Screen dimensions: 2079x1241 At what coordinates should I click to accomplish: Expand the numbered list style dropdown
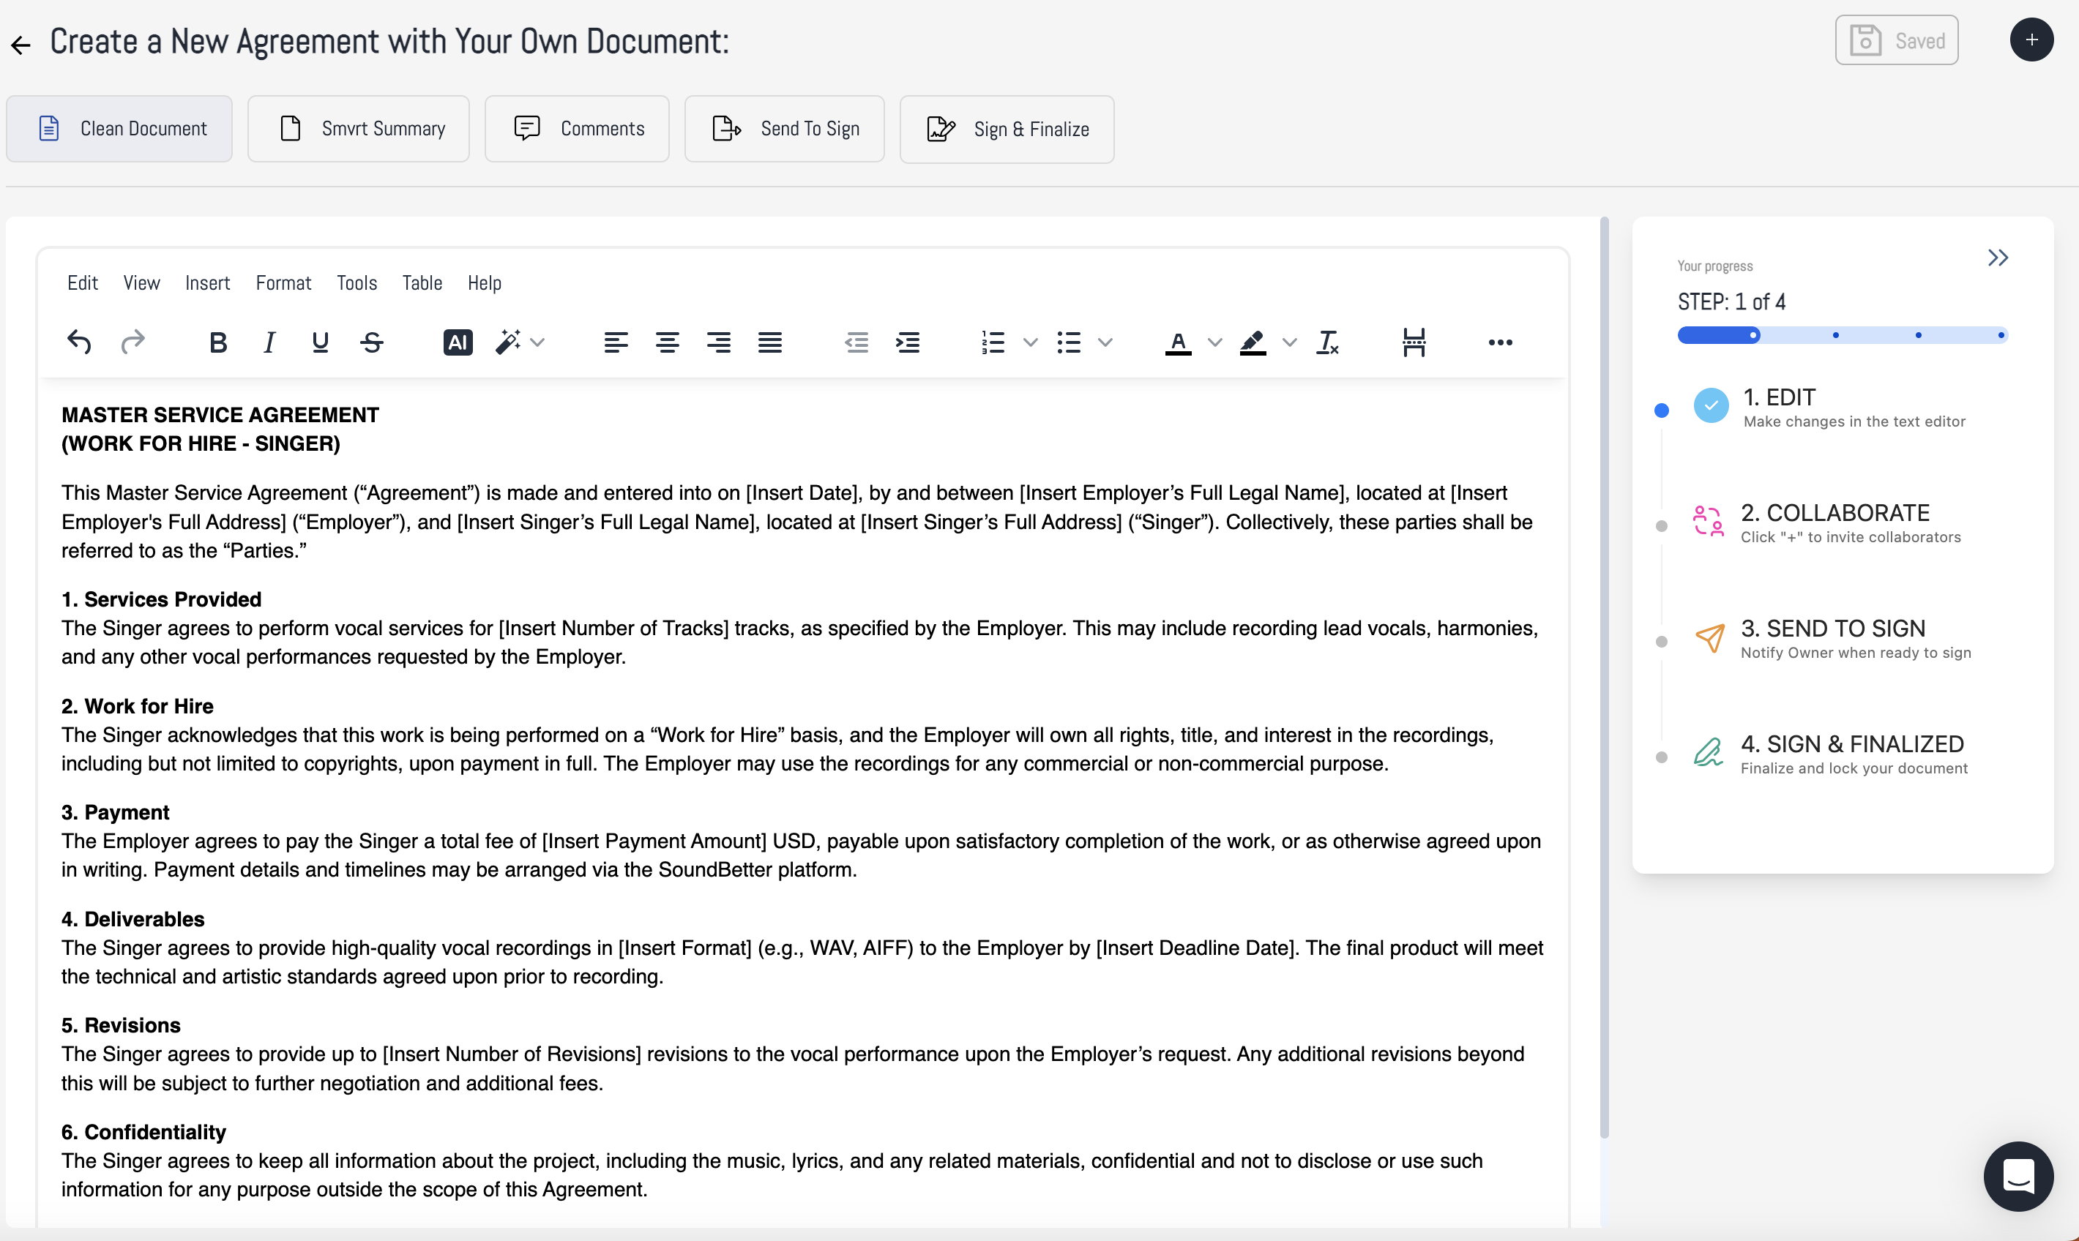click(x=1030, y=342)
